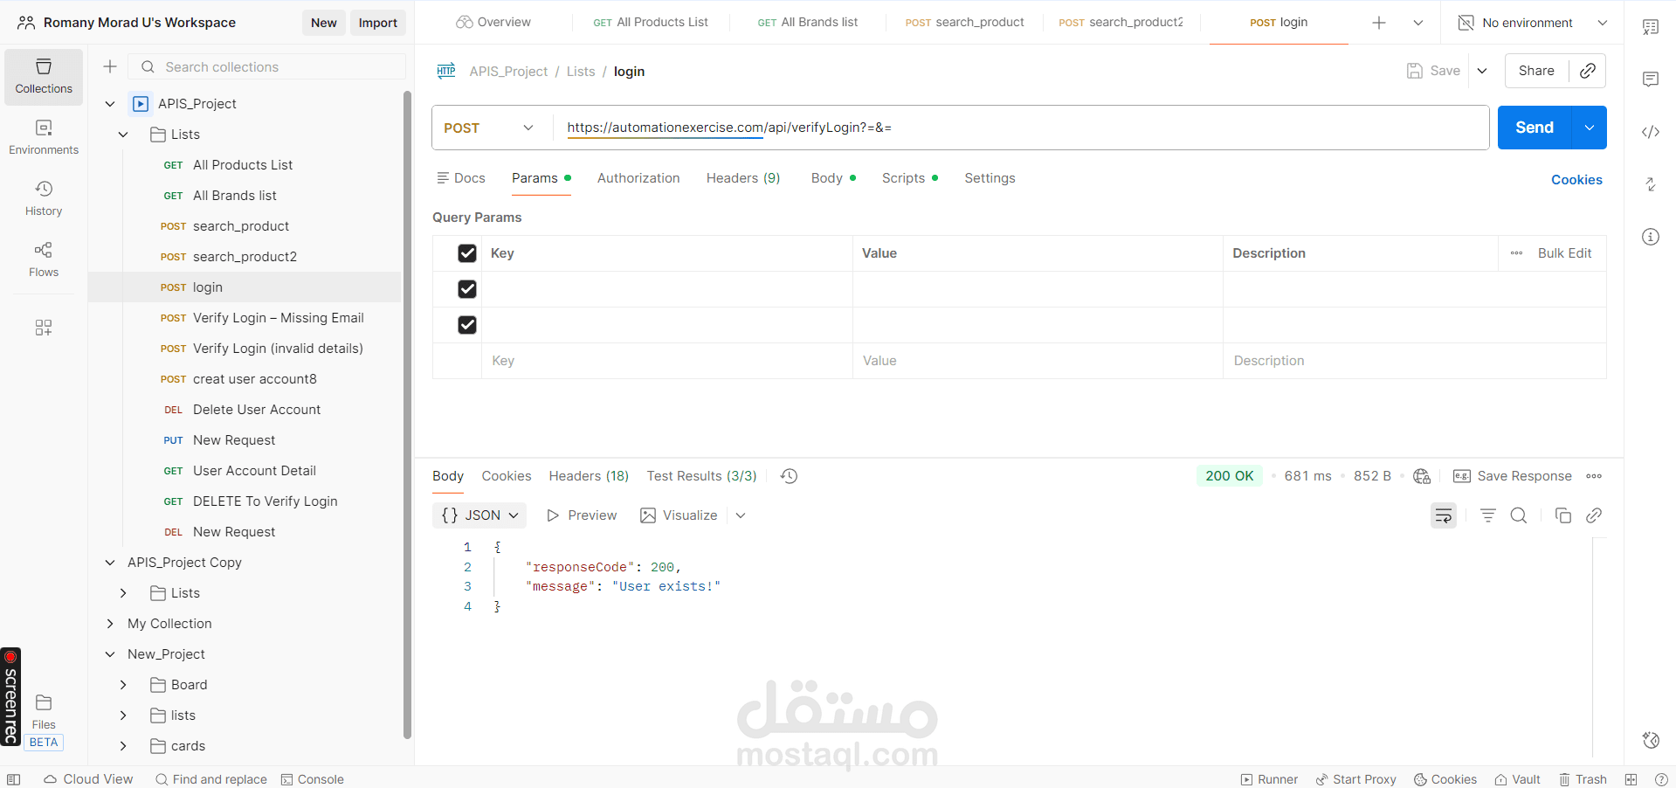This screenshot has height=788, width=1676.
Task: Click the Send button
Action: 1535,128
